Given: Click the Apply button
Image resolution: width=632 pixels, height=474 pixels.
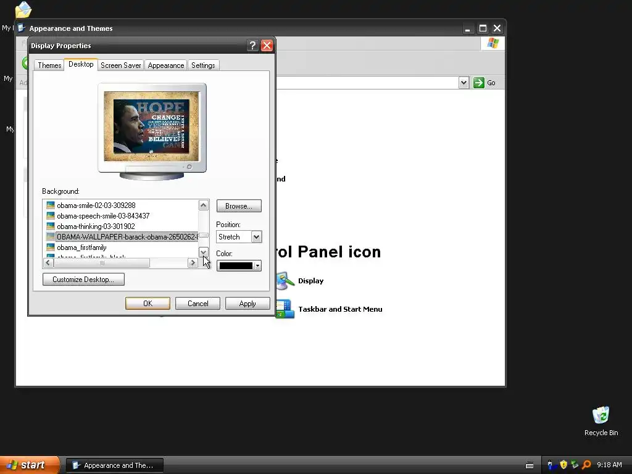Looking at the screenshot, I should pyautogui.click(x=247, y=304).
